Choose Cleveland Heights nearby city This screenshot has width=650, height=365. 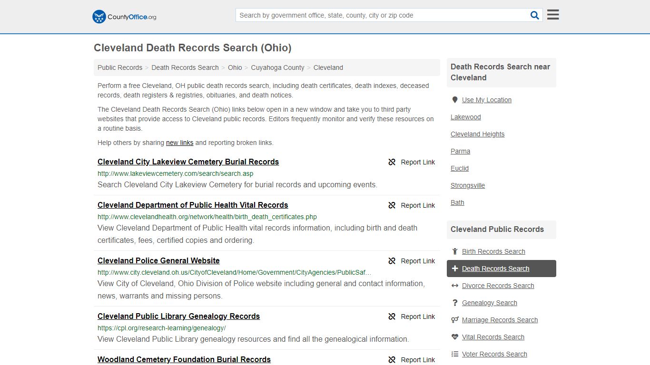pos(478,134)
